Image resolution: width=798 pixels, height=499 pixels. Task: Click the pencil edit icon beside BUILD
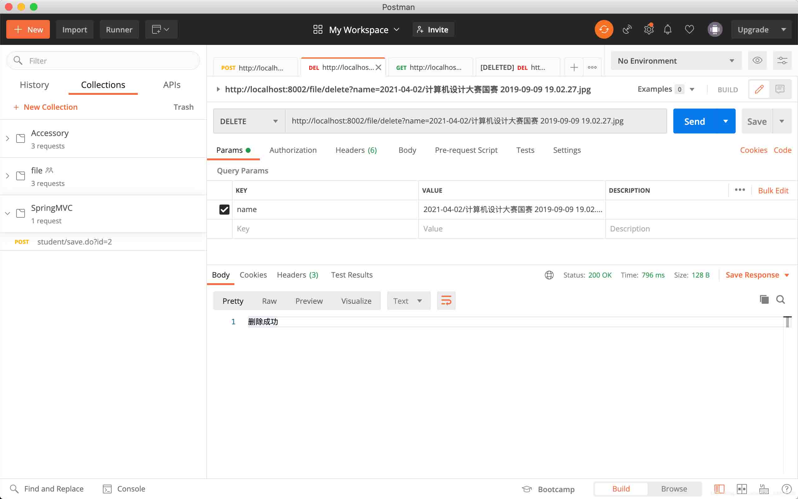(759, 89)
